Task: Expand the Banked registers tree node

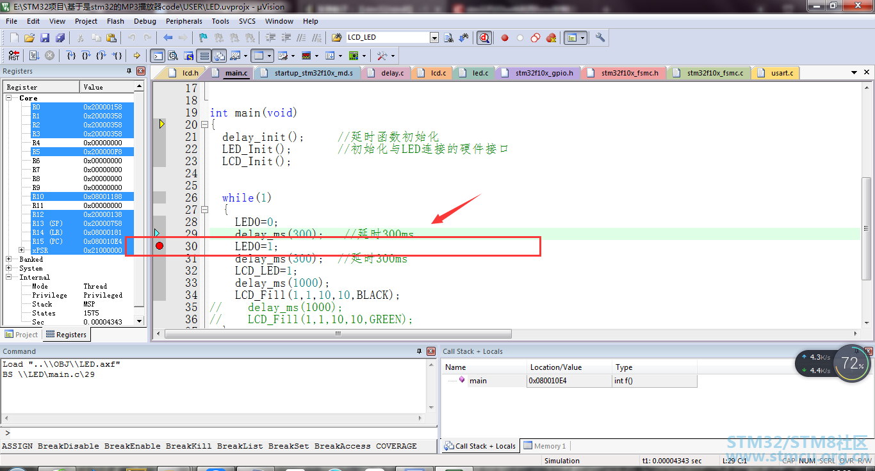Action: (x=9, y=259)
